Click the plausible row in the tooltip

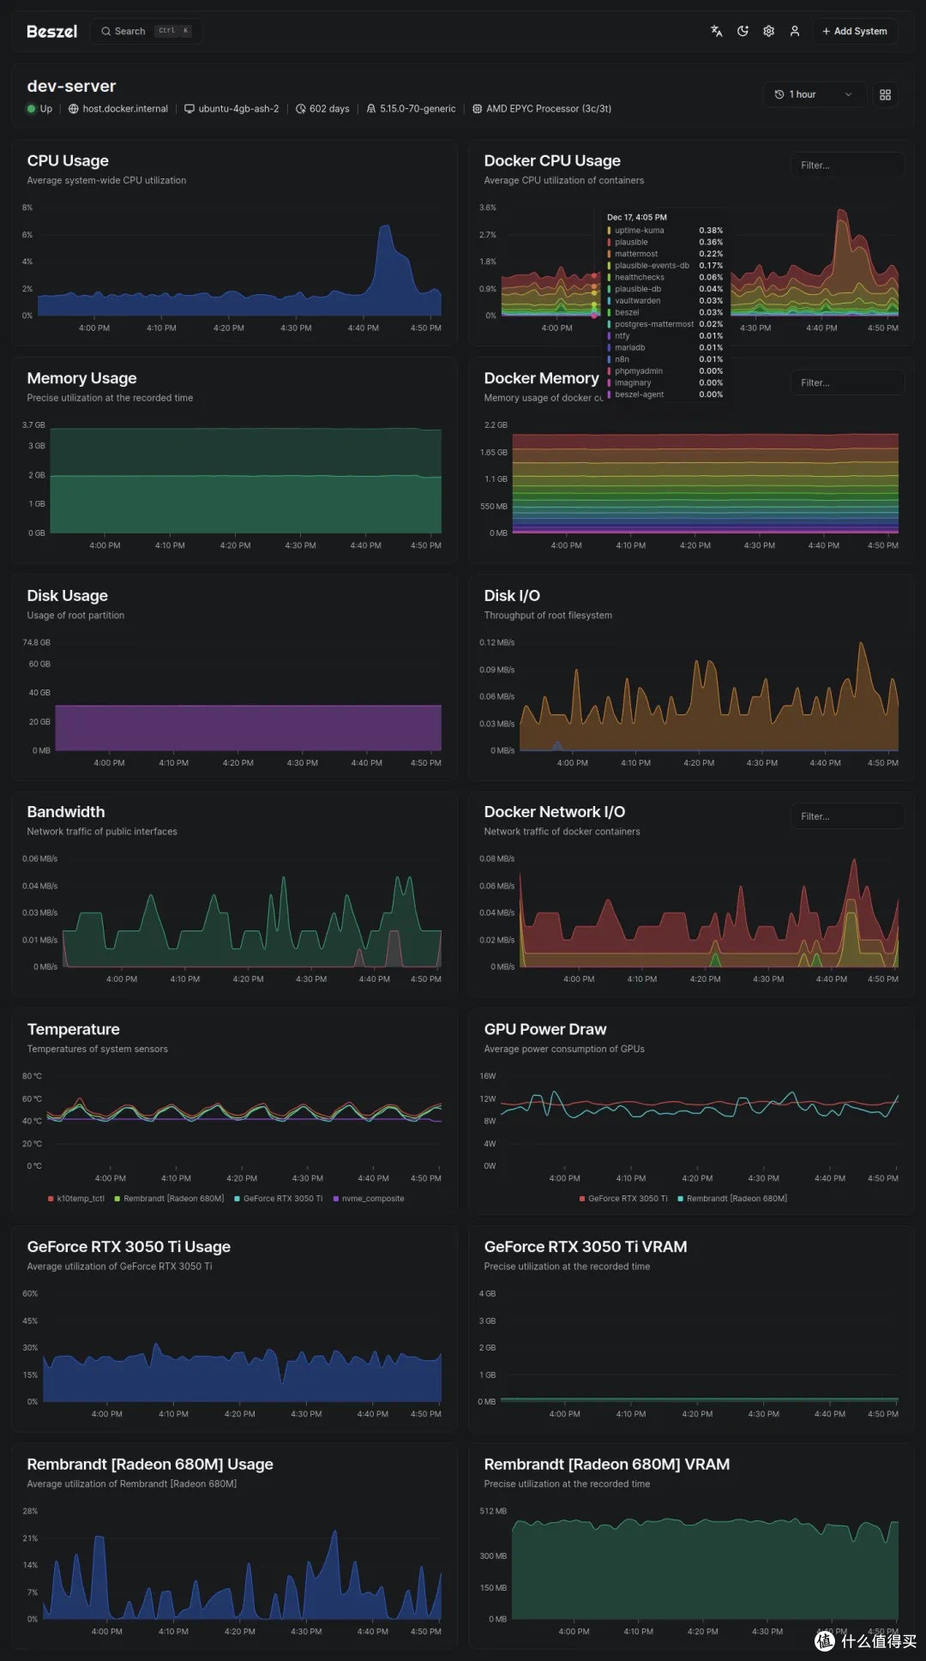coord(665,243)
